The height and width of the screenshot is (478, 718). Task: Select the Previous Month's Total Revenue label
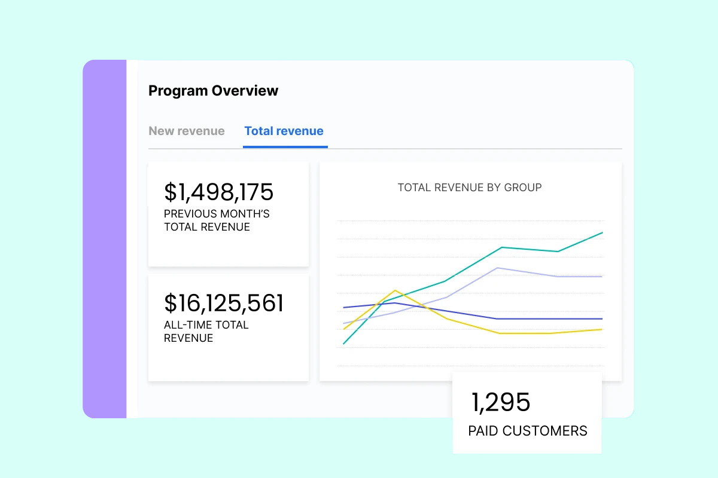[217, 220]
